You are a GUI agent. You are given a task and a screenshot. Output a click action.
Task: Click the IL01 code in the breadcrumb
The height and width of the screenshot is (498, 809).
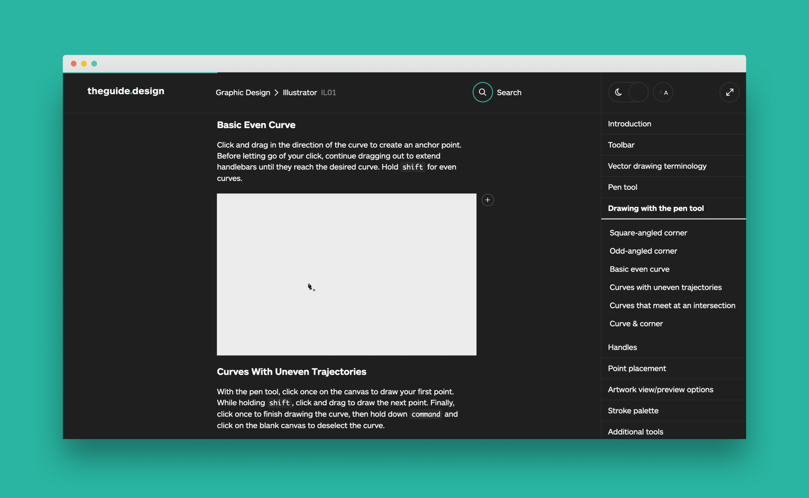pos(329,92)
